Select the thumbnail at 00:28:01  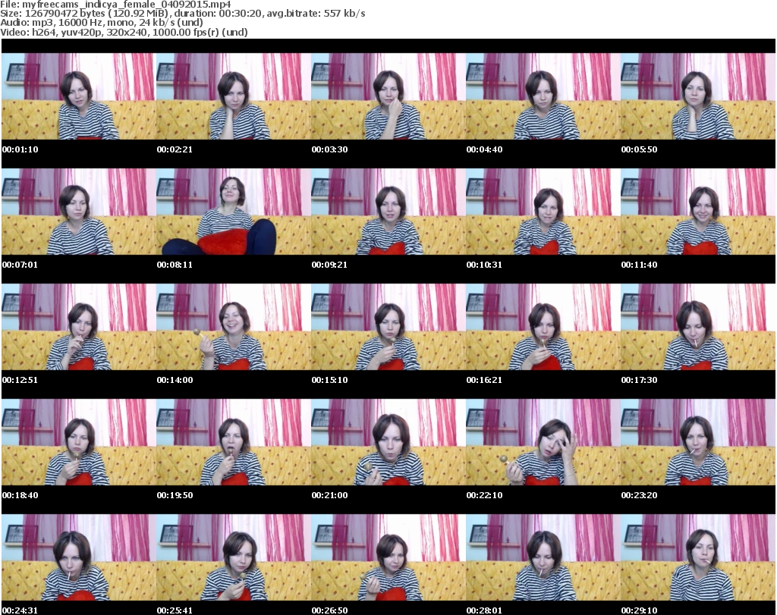click(543, 557)
